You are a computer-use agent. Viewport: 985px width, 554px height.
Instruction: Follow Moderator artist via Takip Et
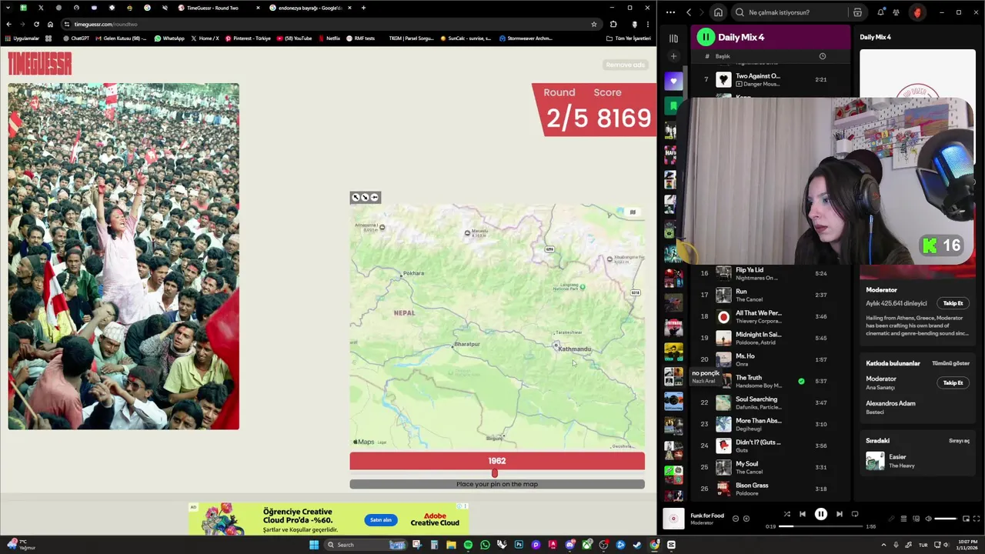953,303
